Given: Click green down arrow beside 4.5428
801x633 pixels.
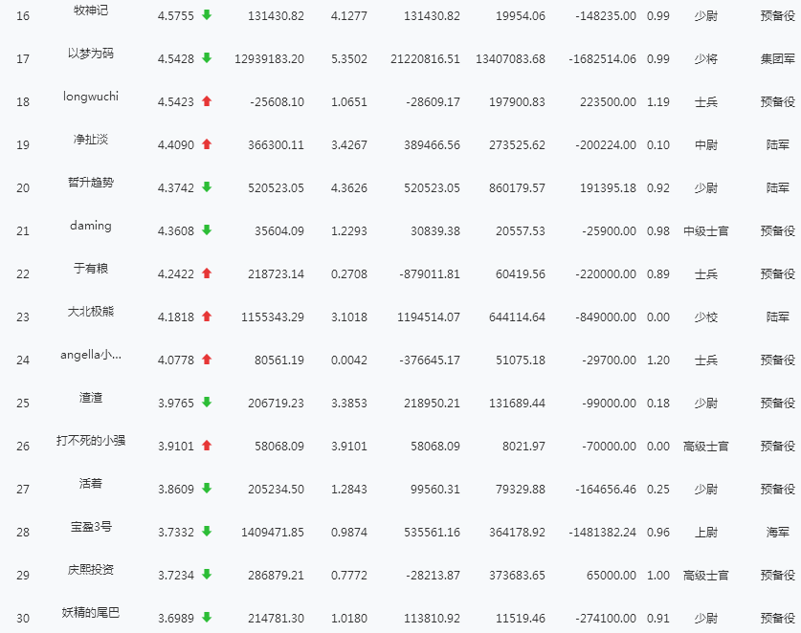Looking at the screenshot, I should [x=207, y=58].
